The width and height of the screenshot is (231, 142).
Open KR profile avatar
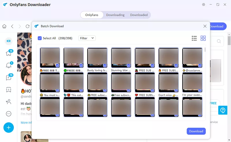point(9,41)
